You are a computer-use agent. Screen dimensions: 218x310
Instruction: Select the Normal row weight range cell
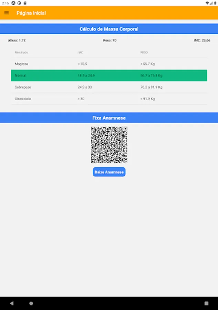(152, 75)
